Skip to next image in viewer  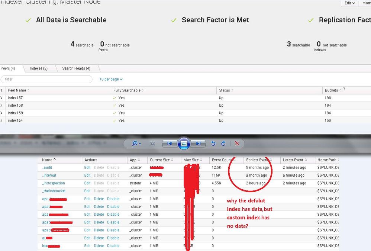198,144
